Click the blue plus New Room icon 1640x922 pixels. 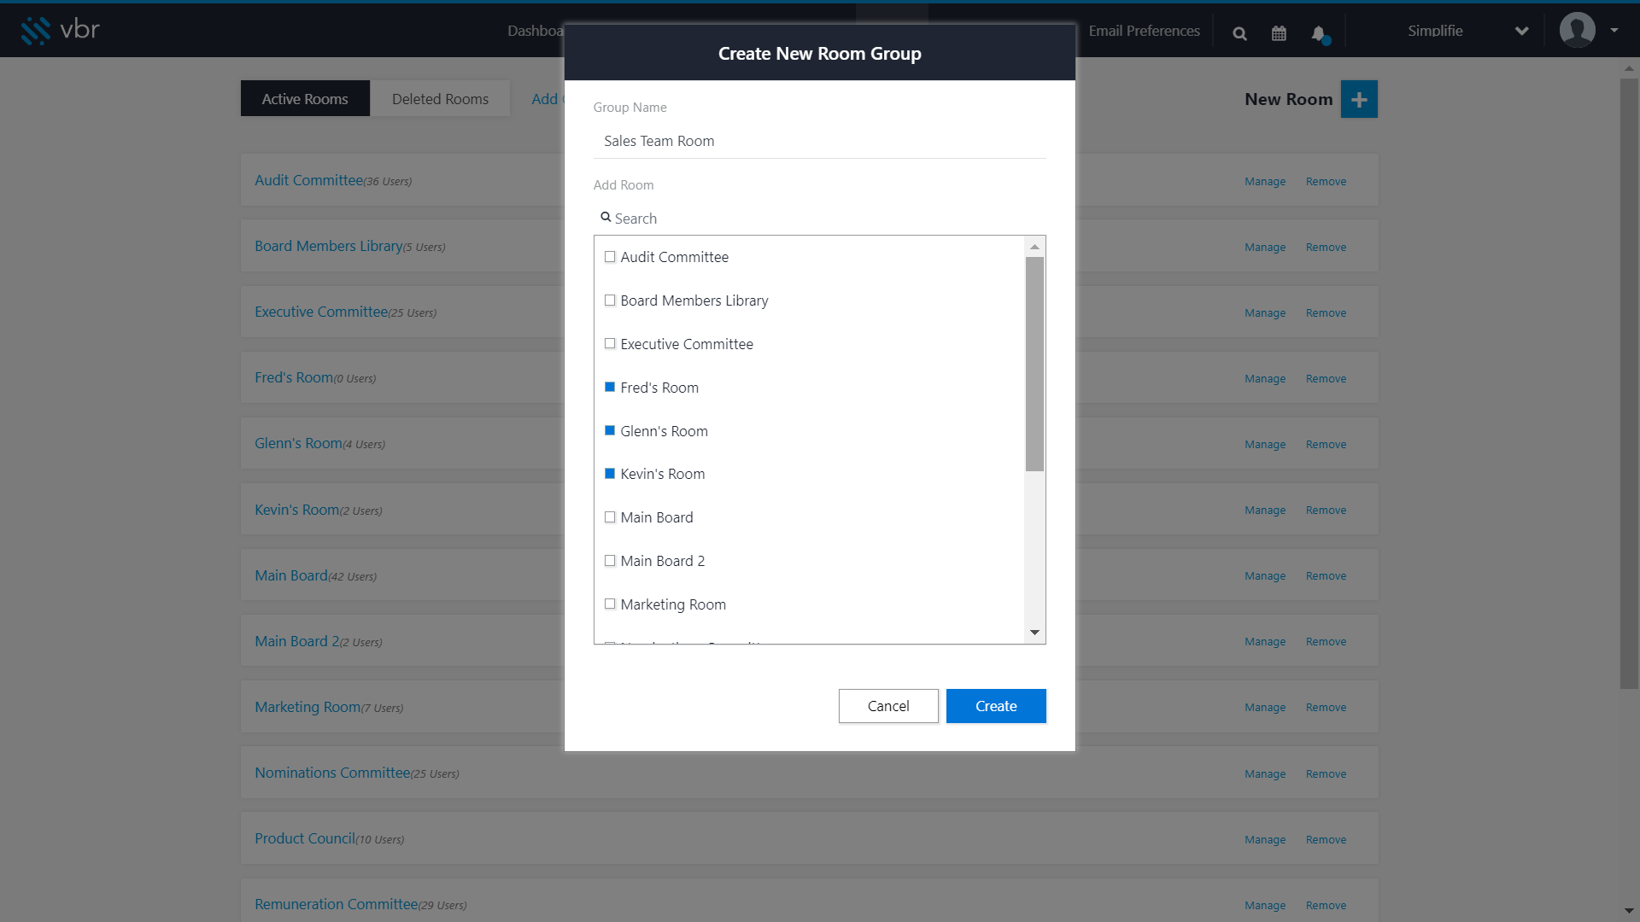(x=1359, y=99)
